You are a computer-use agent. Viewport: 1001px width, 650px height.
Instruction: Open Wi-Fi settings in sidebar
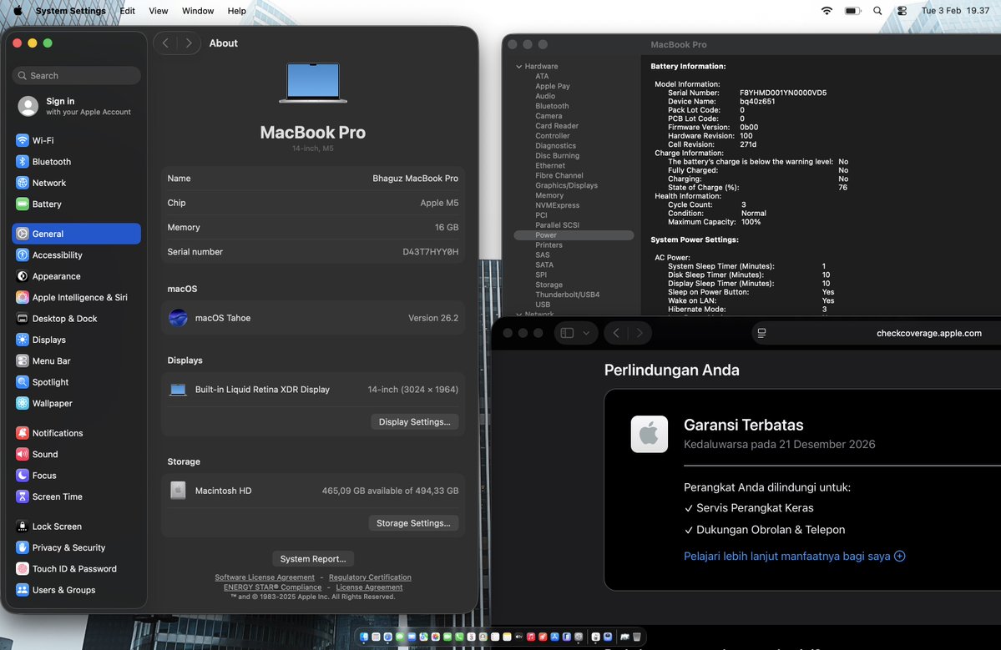tap(76, 140)
